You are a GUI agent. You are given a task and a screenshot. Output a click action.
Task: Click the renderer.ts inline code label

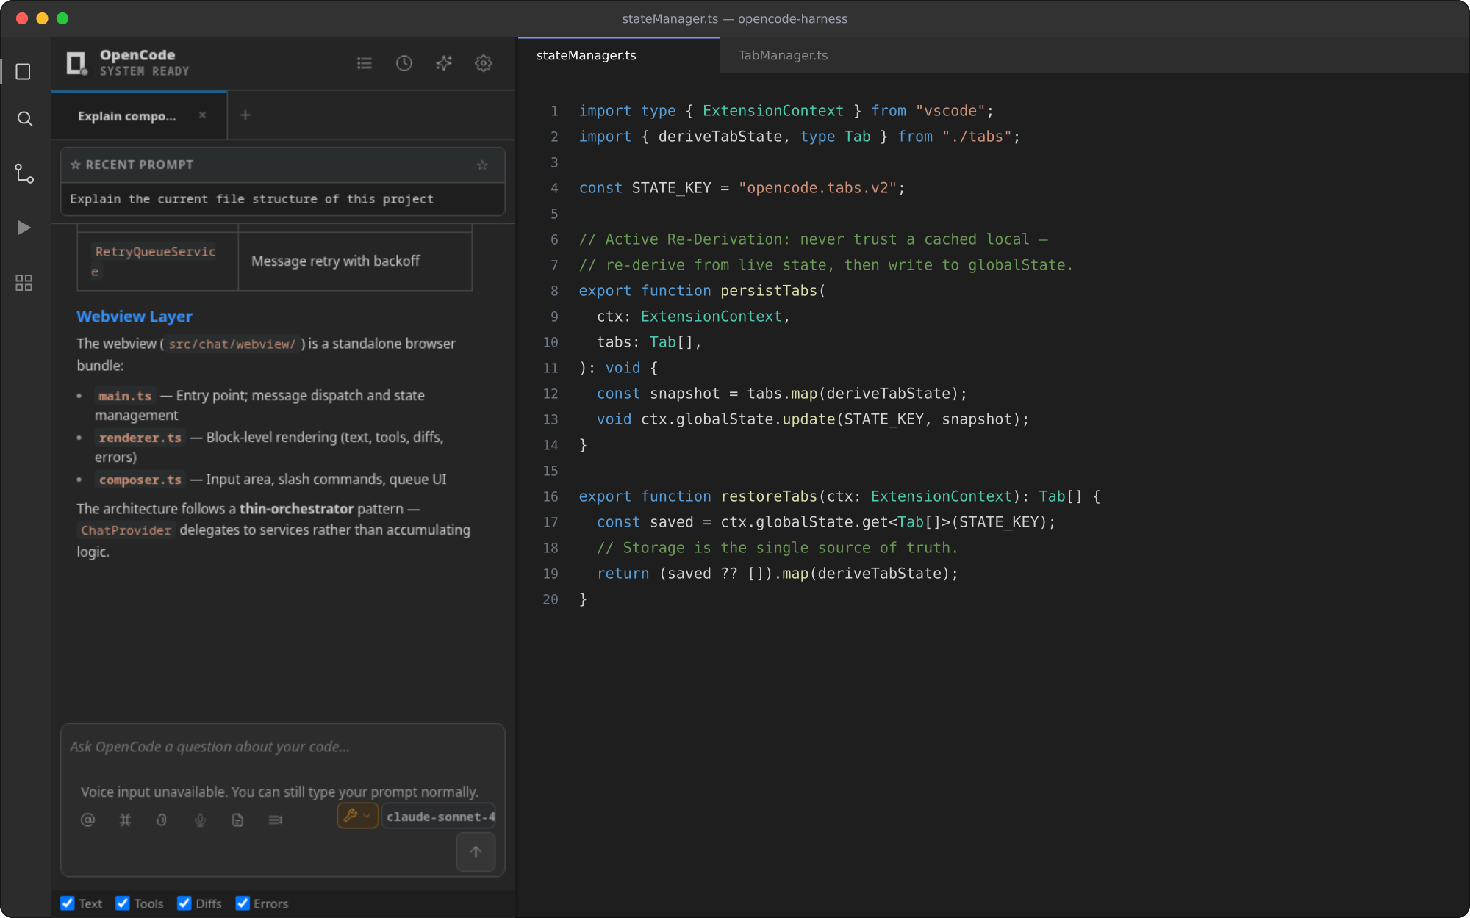pyautogui.click(x=140, y=438)
